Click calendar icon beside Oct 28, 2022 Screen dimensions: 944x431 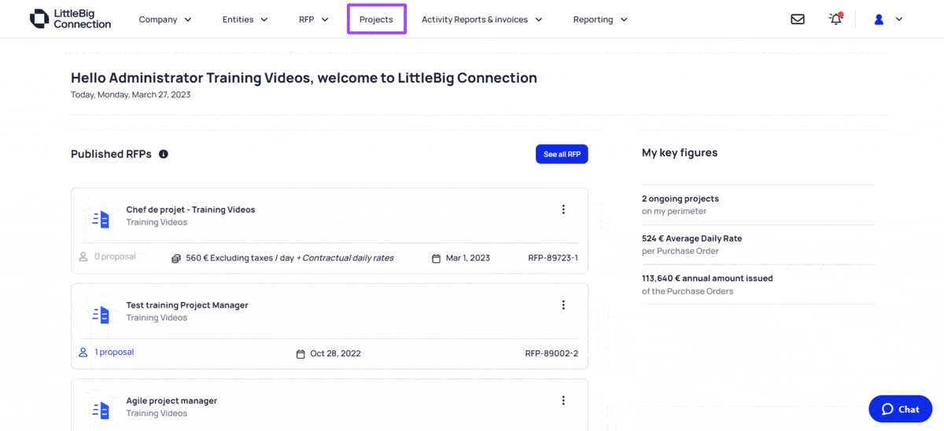pos(301,354)
